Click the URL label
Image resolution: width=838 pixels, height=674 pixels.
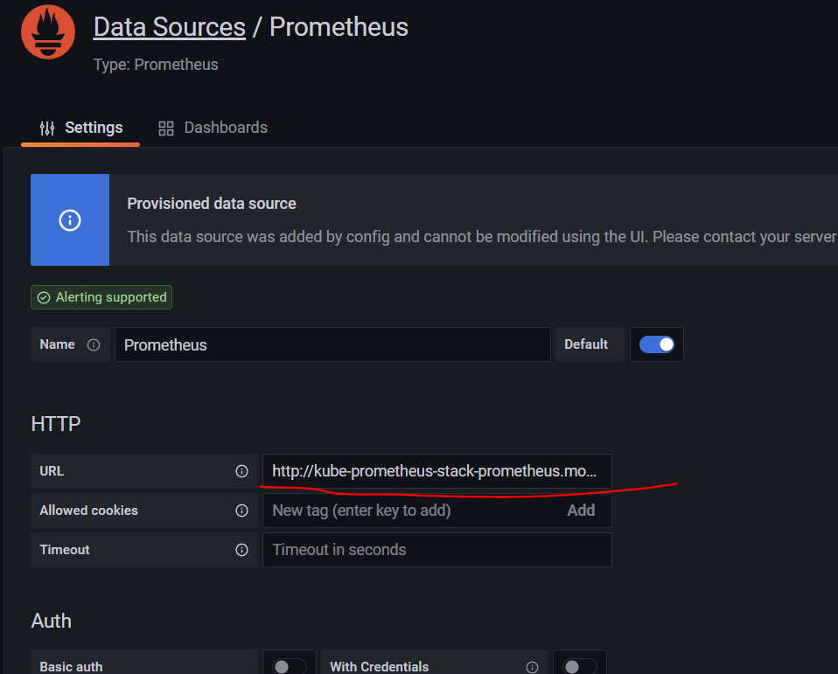click(x=52, y=471)
